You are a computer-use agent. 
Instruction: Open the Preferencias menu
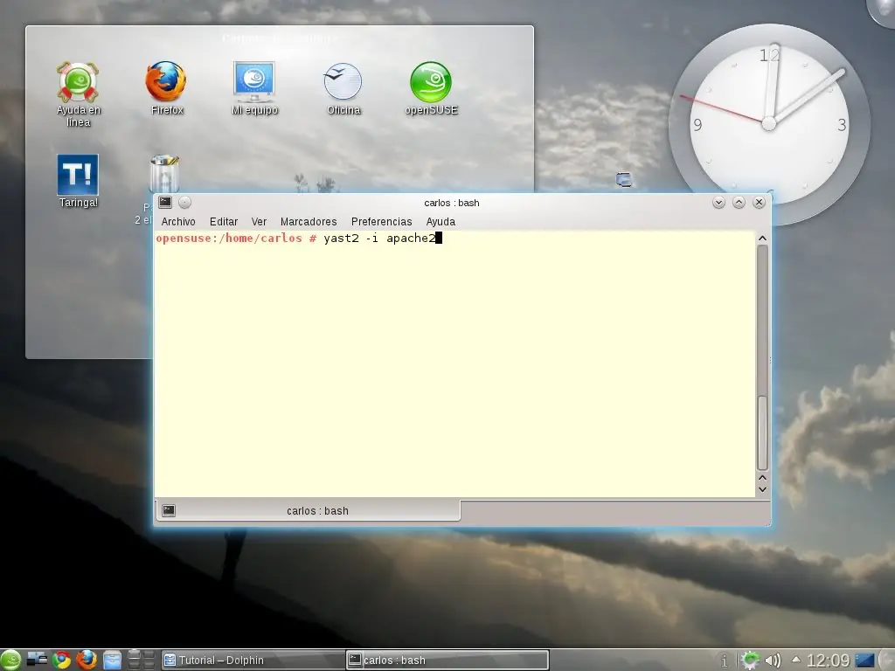(x=381, y=221)
